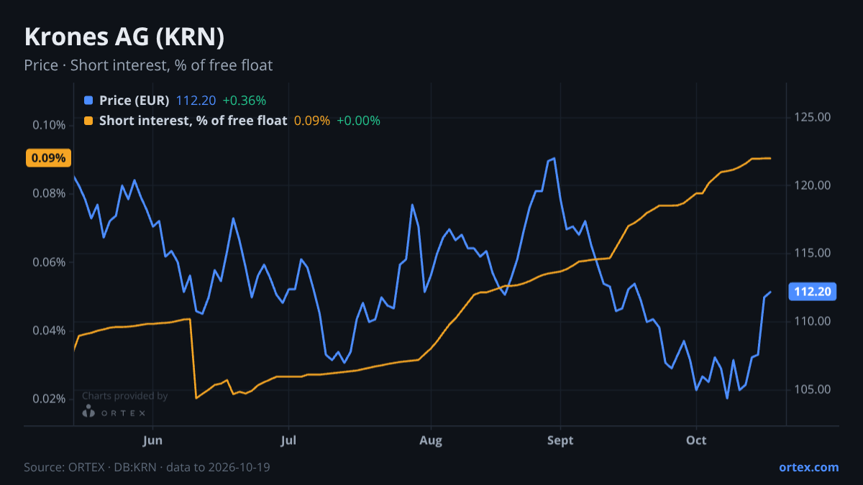The width and height of the screenshot is (863, 485).
Task: Click the 105.00 right axis label
Action: tap(813, 389)
